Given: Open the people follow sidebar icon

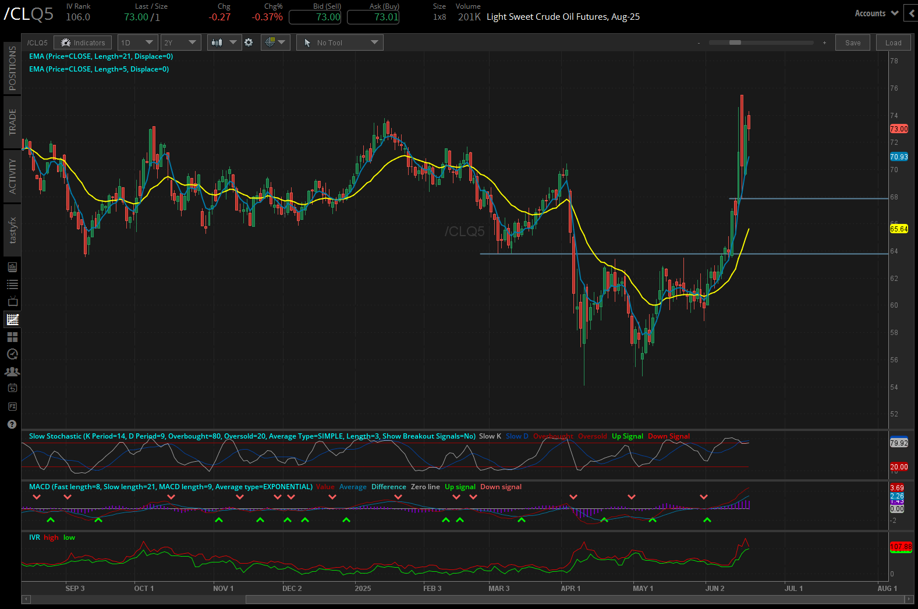Looking at the screenshot, I should pyautogui.click(x=12, y=371).
